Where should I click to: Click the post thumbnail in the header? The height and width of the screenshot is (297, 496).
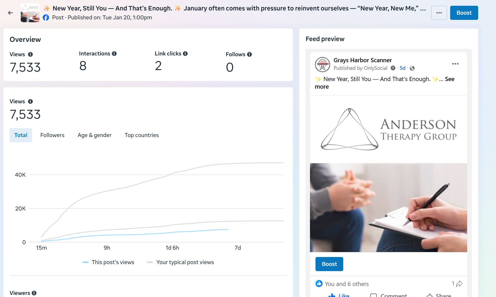pos(30,13)
